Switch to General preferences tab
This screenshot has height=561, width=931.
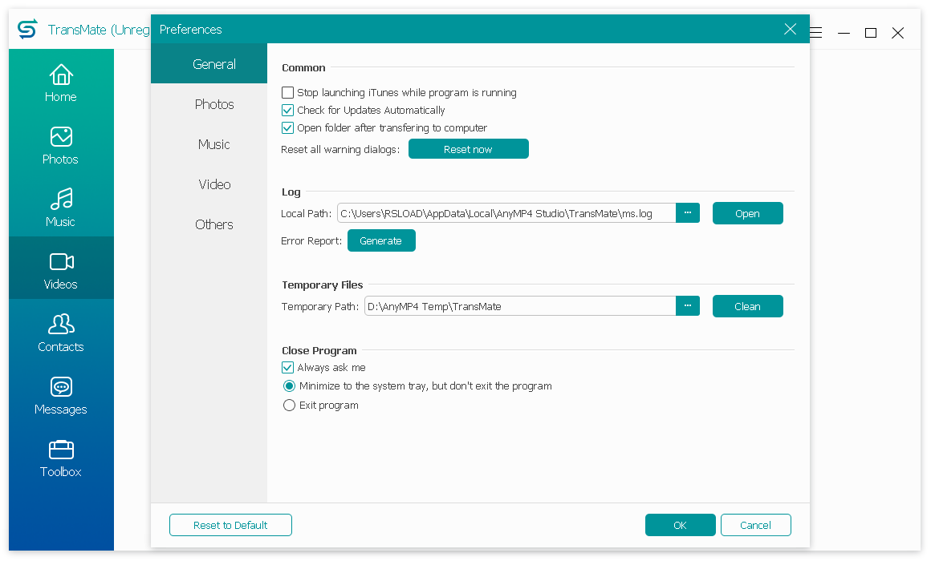tap(209, 64)
